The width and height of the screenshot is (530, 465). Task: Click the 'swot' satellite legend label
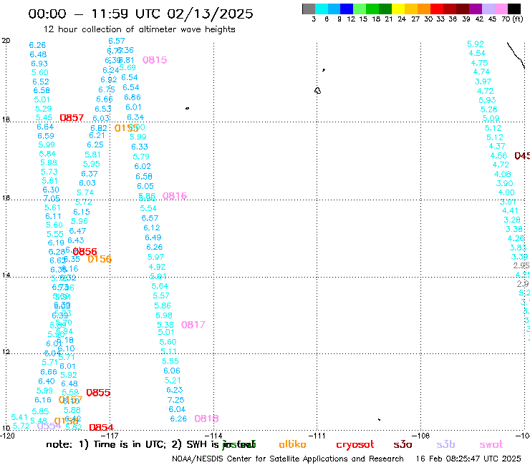(x=491, y=444)
